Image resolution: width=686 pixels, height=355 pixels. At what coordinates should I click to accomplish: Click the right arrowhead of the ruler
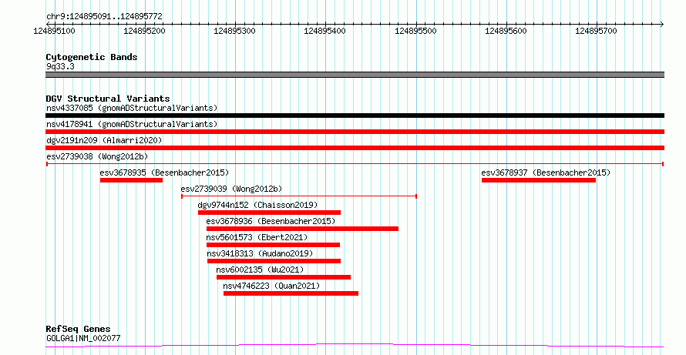pyautogui.click(x=662, y=25)
